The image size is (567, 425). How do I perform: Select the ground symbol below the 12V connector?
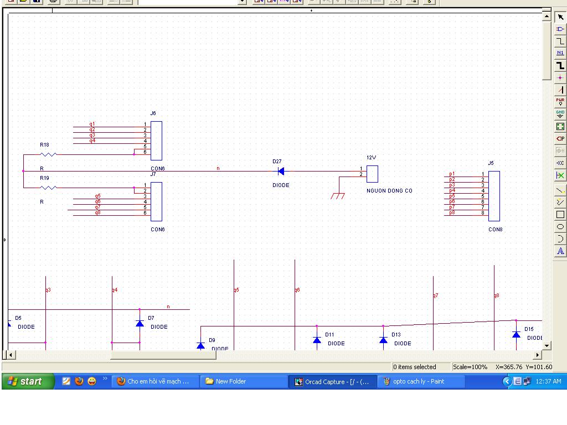338,196
